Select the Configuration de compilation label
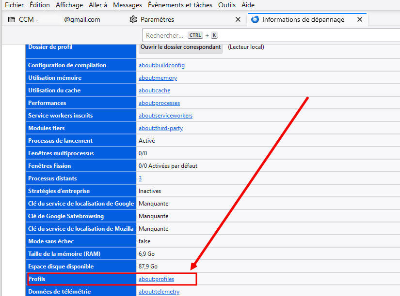This screenshot has width=400, height=296. coord(67,65)
